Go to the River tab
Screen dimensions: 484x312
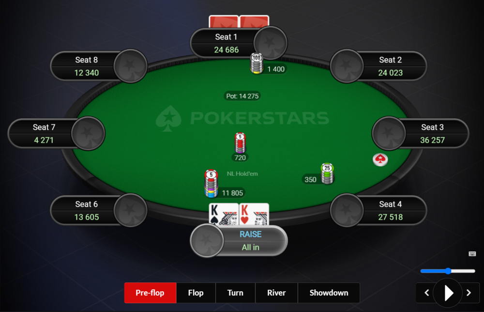[x=276, y=293]
